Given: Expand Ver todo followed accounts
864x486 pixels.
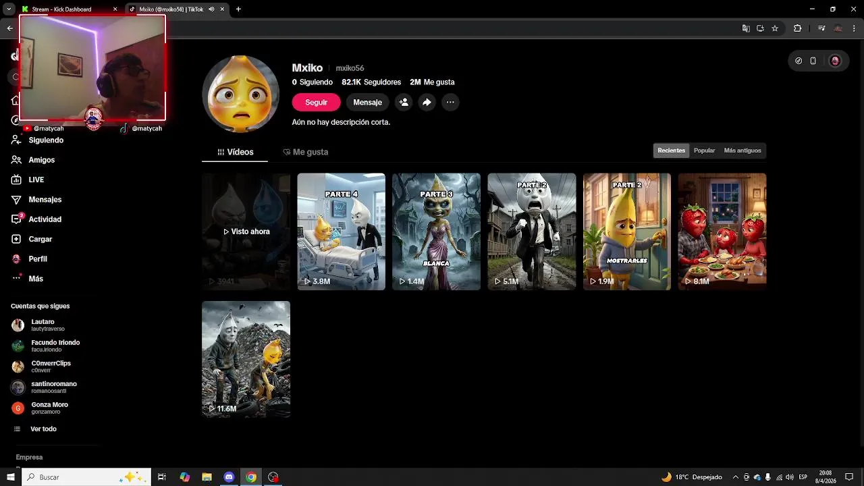Looking at the screenshot, I should (35, 429).
